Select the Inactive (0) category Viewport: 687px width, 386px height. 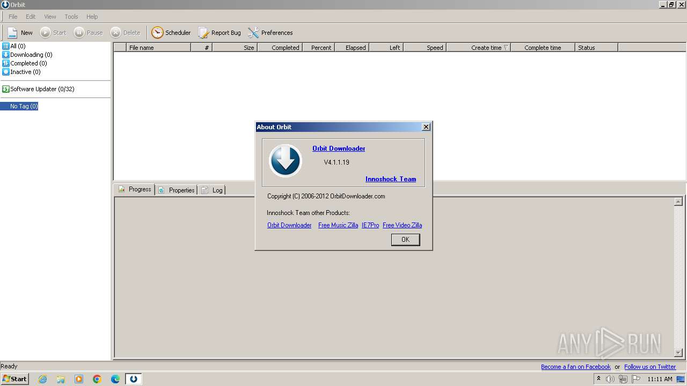pyautogui.click(x=21, y=72)
